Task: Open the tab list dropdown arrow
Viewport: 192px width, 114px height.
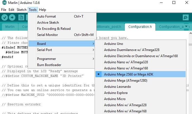Action: pos(187,27)
